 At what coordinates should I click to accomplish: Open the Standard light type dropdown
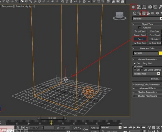coord(147,19)
